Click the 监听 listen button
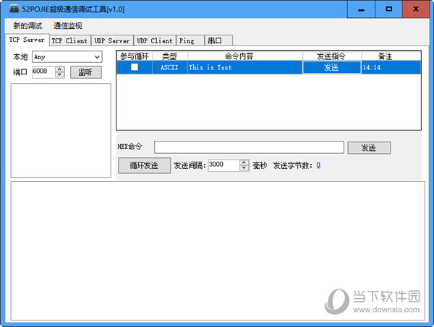The image size is (434, 327). (86, 72)
